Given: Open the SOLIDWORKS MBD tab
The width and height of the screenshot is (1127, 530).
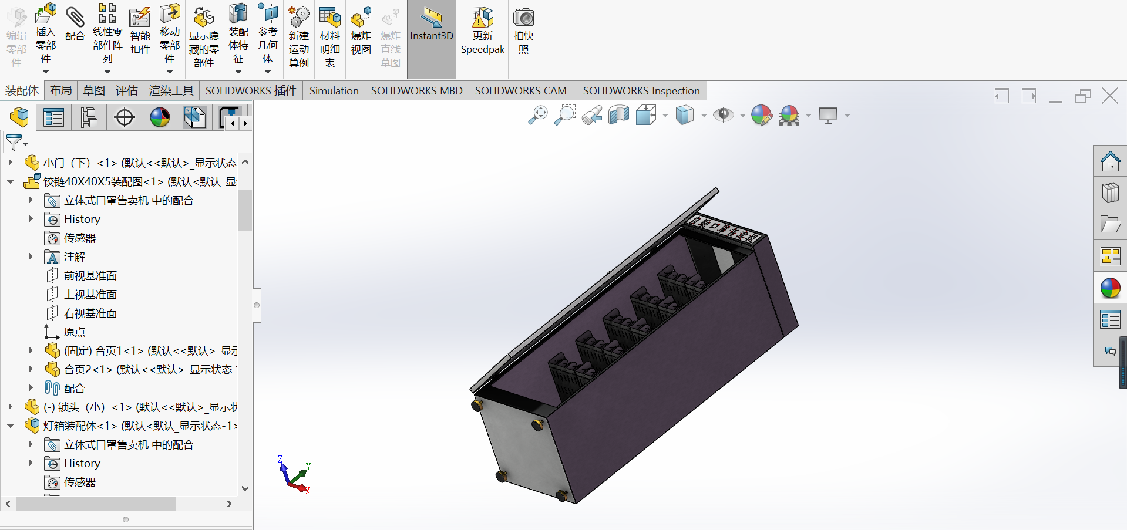Looking at the screenshot, I should coord(417,90).
